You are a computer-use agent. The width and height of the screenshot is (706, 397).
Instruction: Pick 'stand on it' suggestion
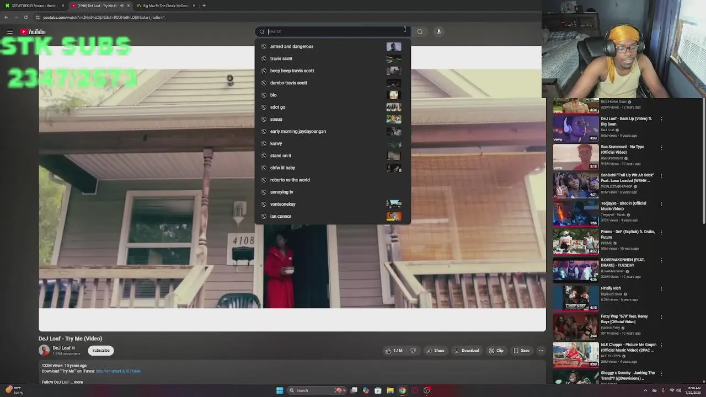[x=333, y=155]
